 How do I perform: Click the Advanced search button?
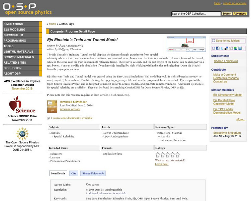click(x=240, y=14)
